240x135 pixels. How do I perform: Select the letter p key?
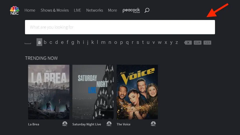tap(121, 43)
